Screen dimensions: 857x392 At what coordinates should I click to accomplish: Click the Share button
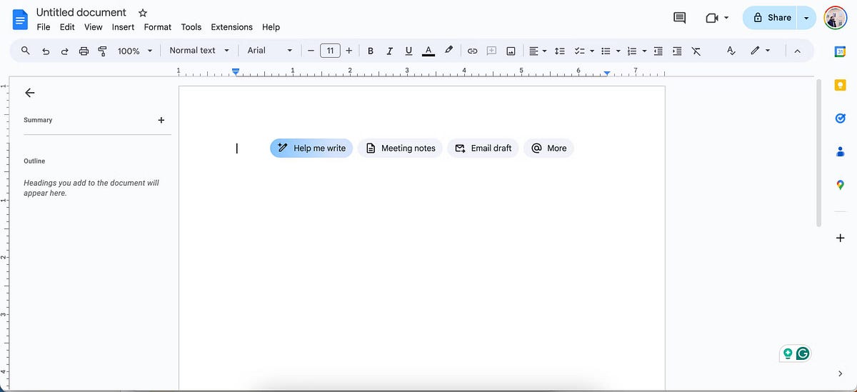[772, 18]
